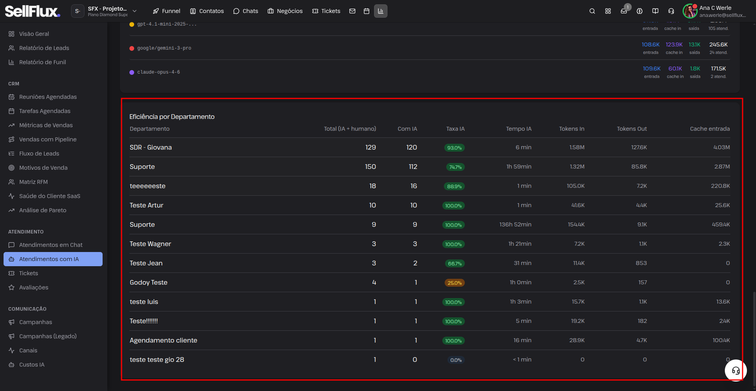This screenshot has height=391, width=756.
Task: Open the Funnel menu
Action: coord(167,11)
